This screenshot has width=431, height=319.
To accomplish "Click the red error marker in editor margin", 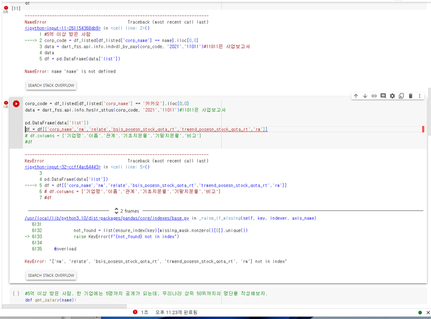I will [423, 129].
